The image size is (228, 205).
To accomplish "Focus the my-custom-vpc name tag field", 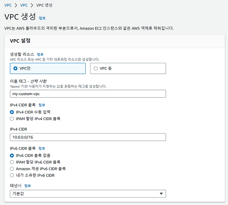I will 88,94.
